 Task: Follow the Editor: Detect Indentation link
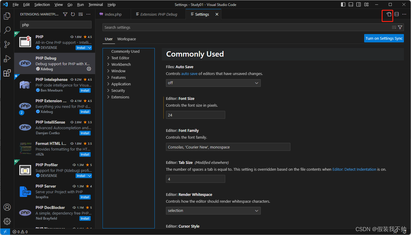tap(354, 169)
